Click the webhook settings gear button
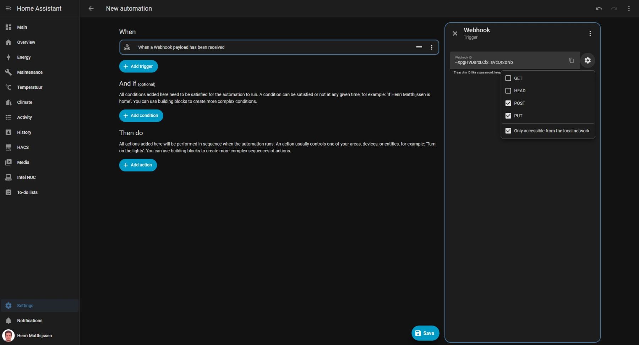Image resolution: width=639 pixels, height=345 pixels. pos(588,60)
